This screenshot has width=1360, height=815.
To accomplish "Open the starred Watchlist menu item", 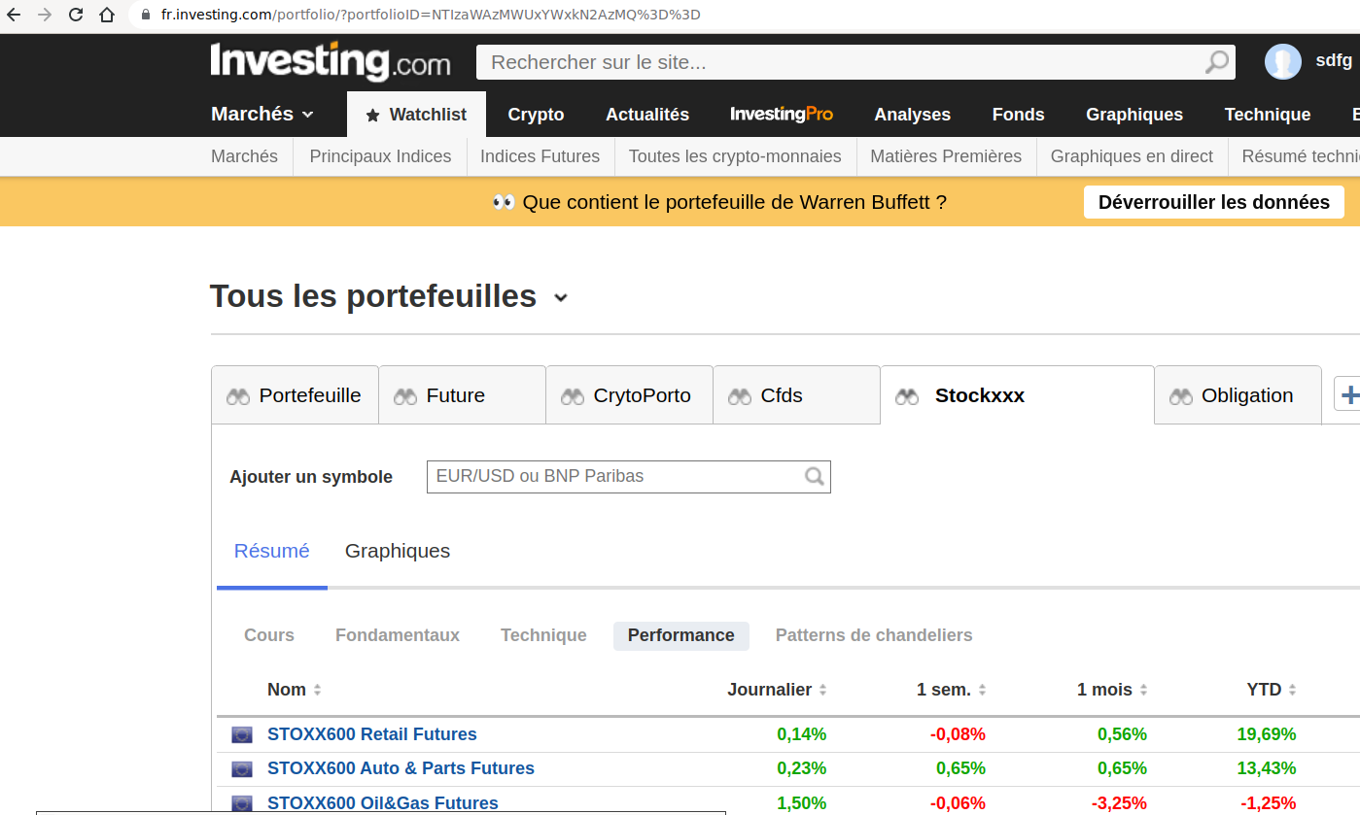I will point(416,115).
